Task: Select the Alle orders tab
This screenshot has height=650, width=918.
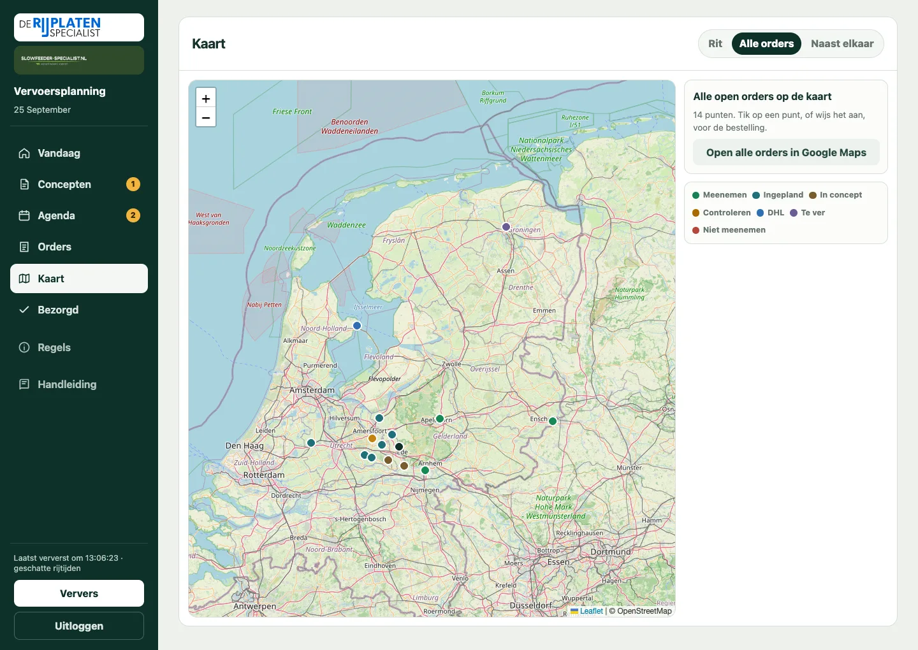Action: coord(766,43)
